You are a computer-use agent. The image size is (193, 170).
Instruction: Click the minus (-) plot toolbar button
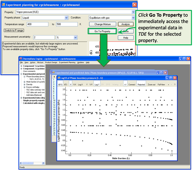[171, 84]
